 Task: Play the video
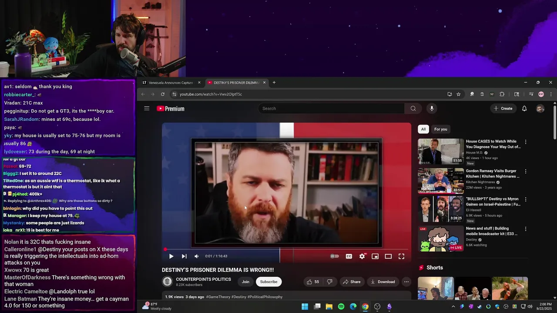point(171,256)
